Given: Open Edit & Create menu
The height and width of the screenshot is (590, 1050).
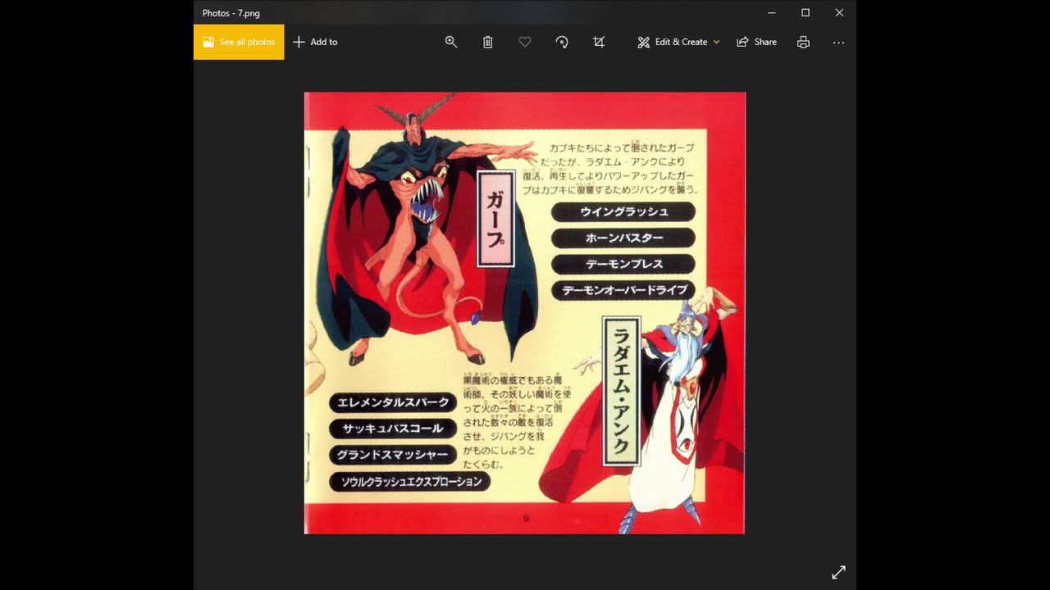Looking at the screenshot, I should tap(678, 42).
